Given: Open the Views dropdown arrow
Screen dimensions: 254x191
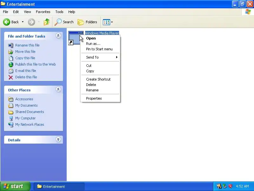Looking at the screenshot, I should pyautogui.click(x=112, y=22).
